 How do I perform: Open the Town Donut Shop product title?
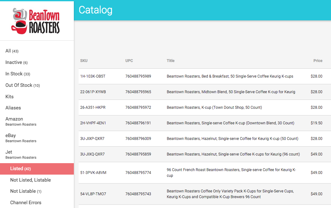pyautogui.click(x=214, y=107)
